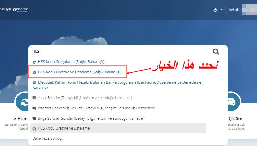Open the ID card favorites icon

pos(232,10)
